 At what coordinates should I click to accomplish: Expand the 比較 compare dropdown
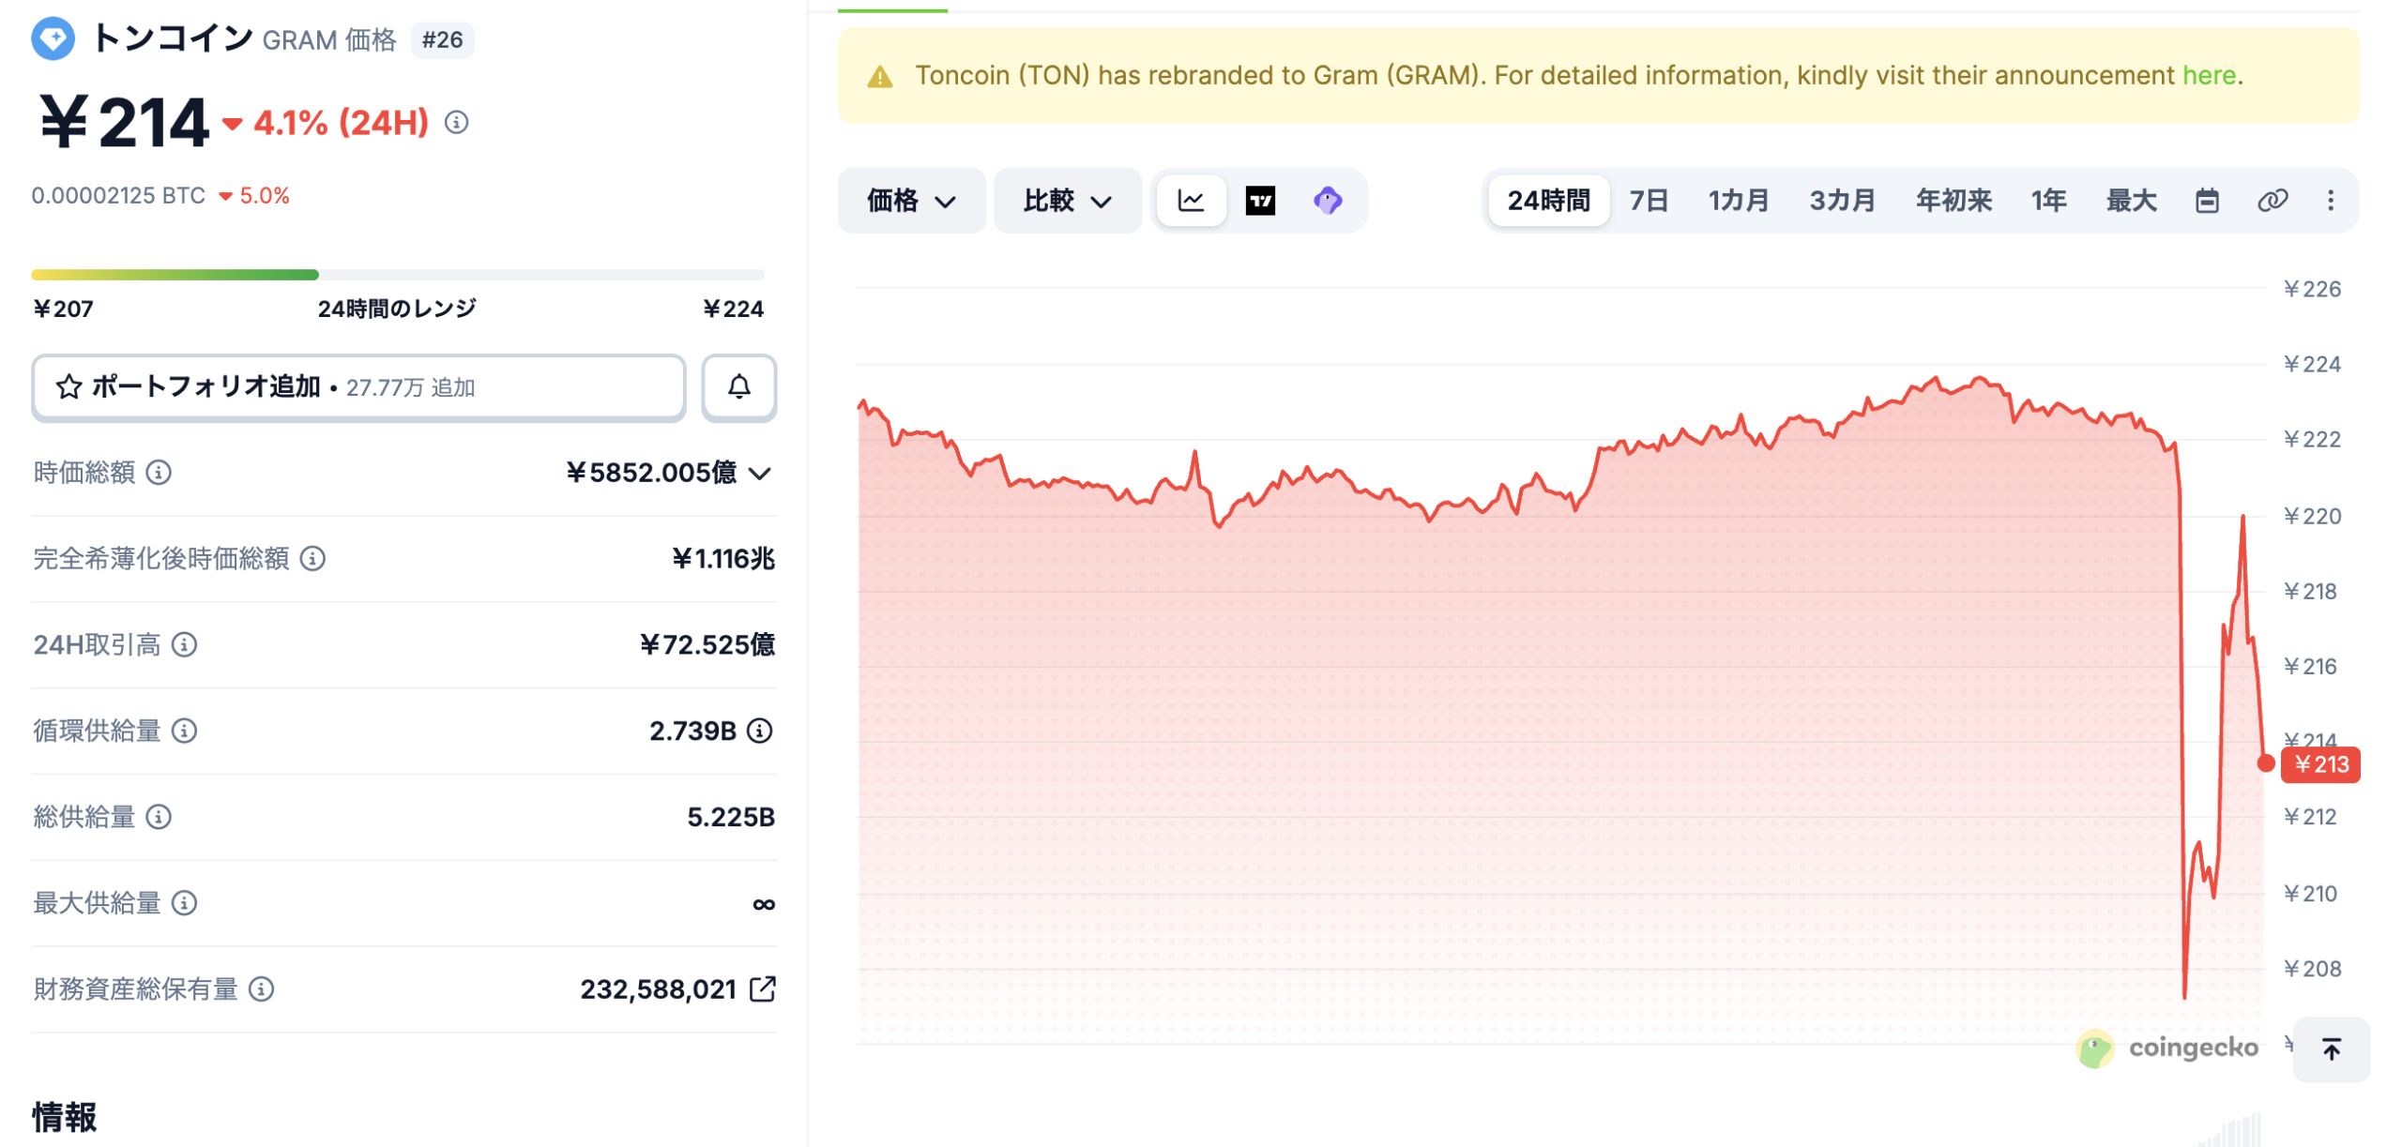1067,201
